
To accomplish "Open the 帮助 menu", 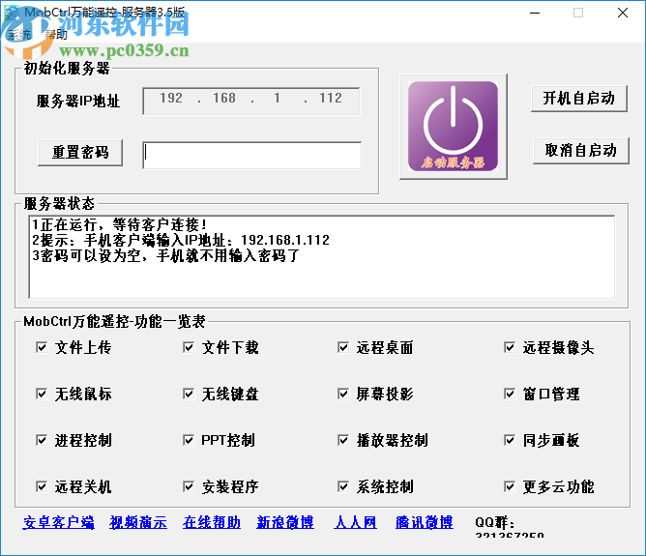I will point(56,35).
